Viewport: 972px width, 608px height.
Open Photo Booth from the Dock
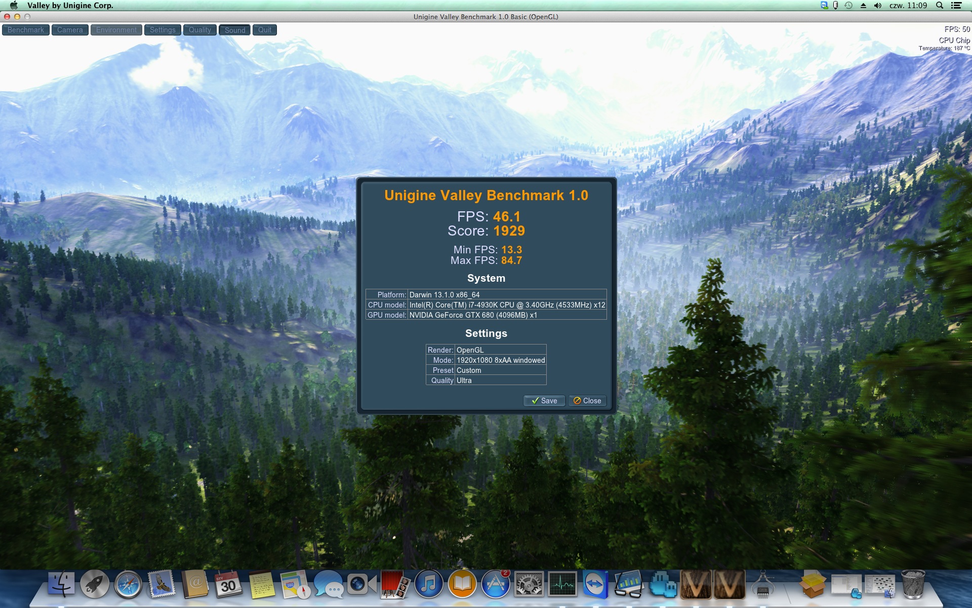click(395, 584)
